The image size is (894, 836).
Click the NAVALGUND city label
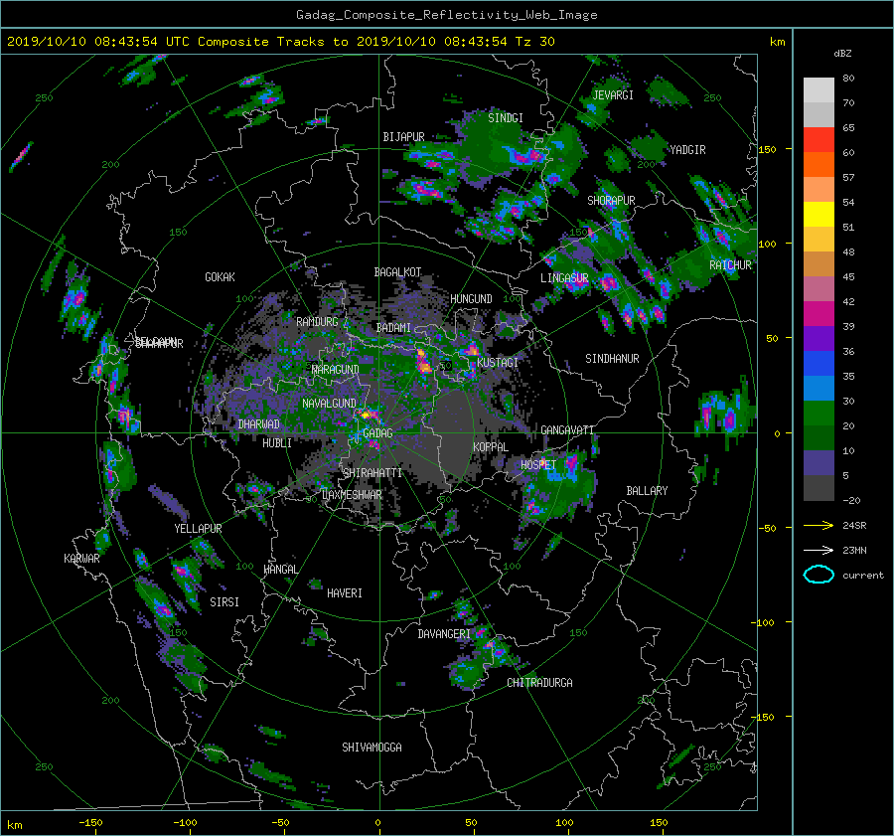(329, 404)
